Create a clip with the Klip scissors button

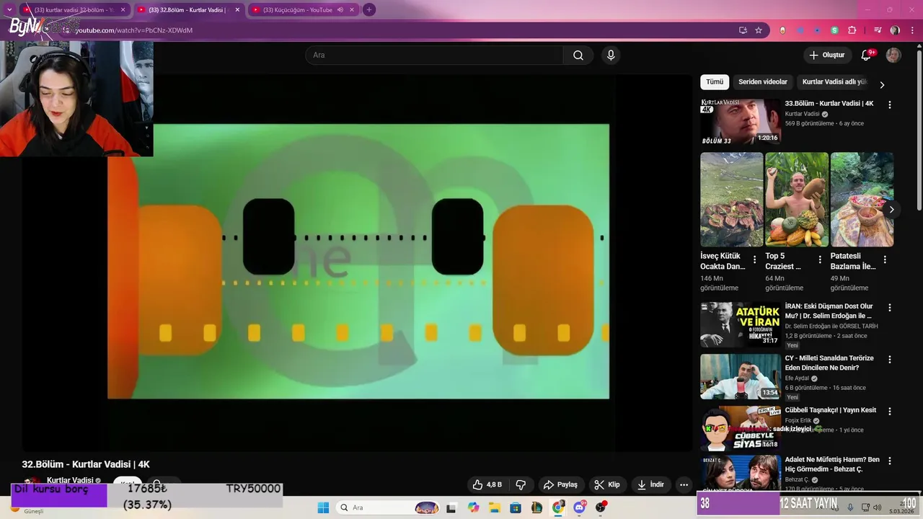pyautogui.click(x=607, y=484)
